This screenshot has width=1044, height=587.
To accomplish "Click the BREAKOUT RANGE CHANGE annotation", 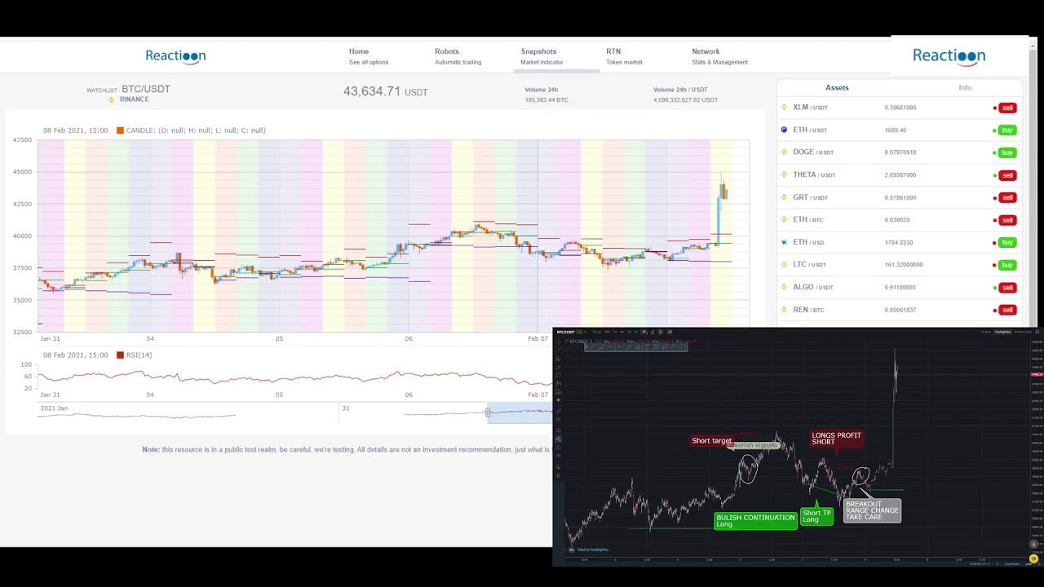I will click(872, 510).
